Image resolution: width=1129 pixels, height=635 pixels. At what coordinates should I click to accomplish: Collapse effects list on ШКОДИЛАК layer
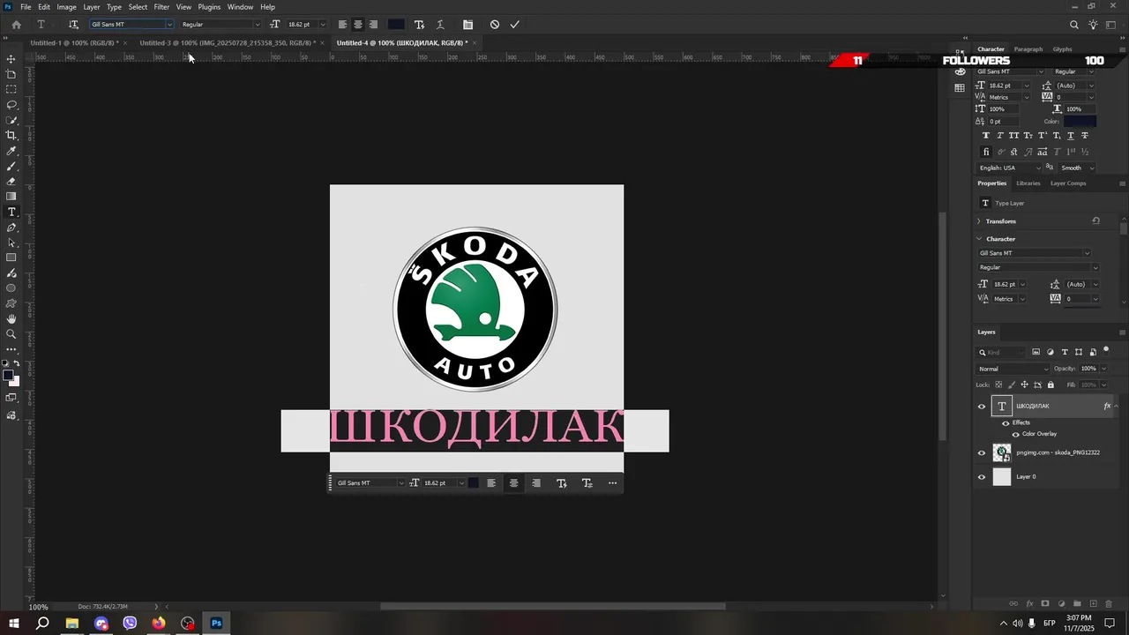click(1117, 407)
